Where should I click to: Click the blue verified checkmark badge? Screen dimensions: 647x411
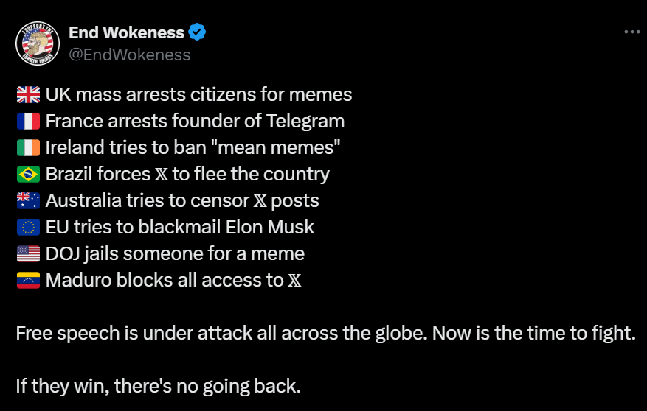point(198,32)
